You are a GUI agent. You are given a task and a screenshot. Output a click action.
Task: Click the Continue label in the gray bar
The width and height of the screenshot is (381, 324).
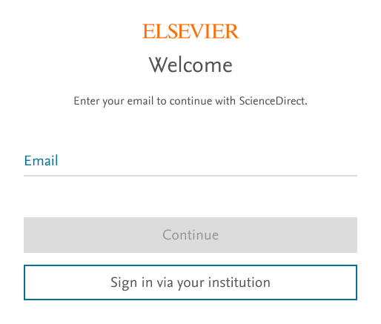pos(190,235)
